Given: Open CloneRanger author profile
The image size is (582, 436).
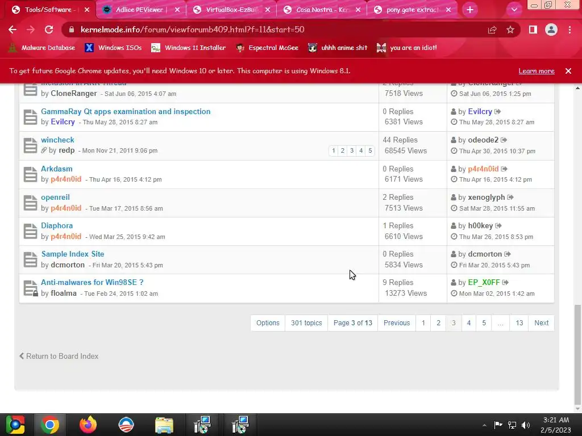Looking at the screenshot, I should (x=73, y=94).
